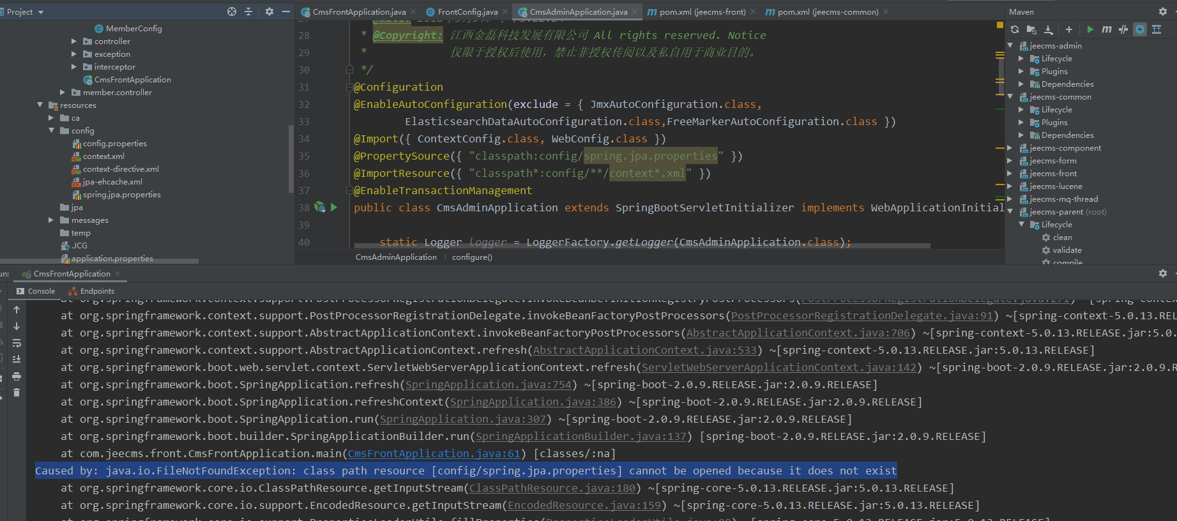
Task: Open the Endpoints tab in Run panel
Action: [x=96, y=291]
